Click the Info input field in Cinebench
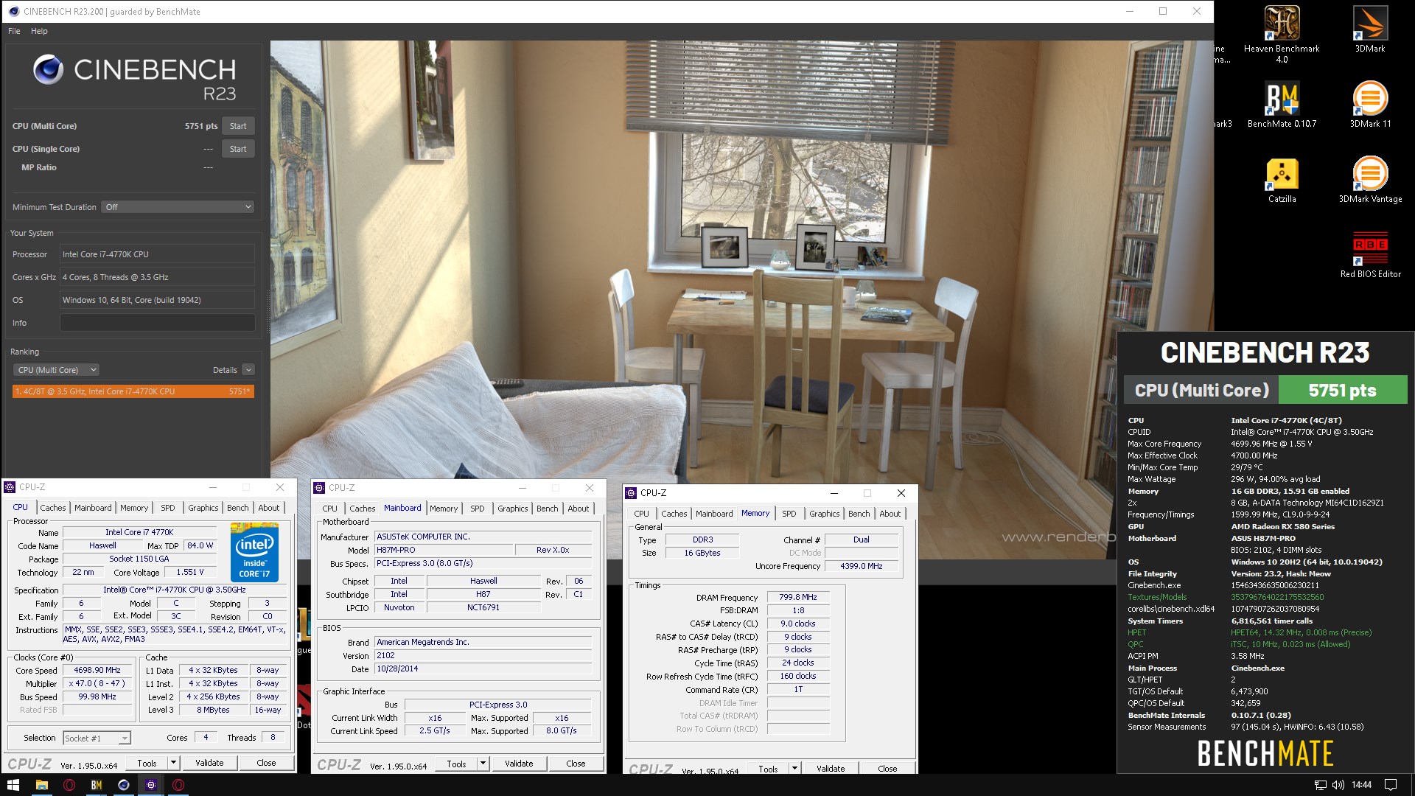This screenshot has width=1415, height=796. 157,323
